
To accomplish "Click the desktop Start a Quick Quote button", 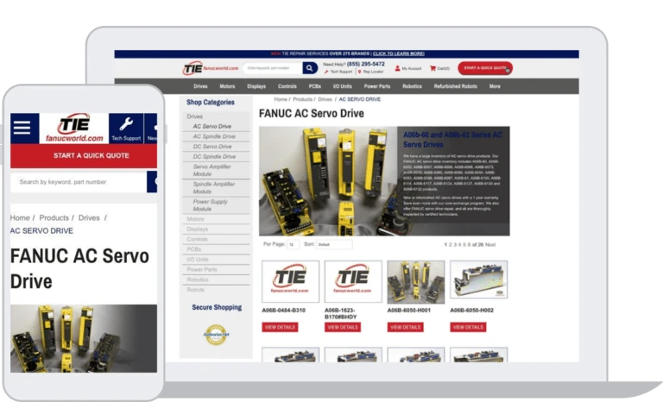I will point(484,67).
